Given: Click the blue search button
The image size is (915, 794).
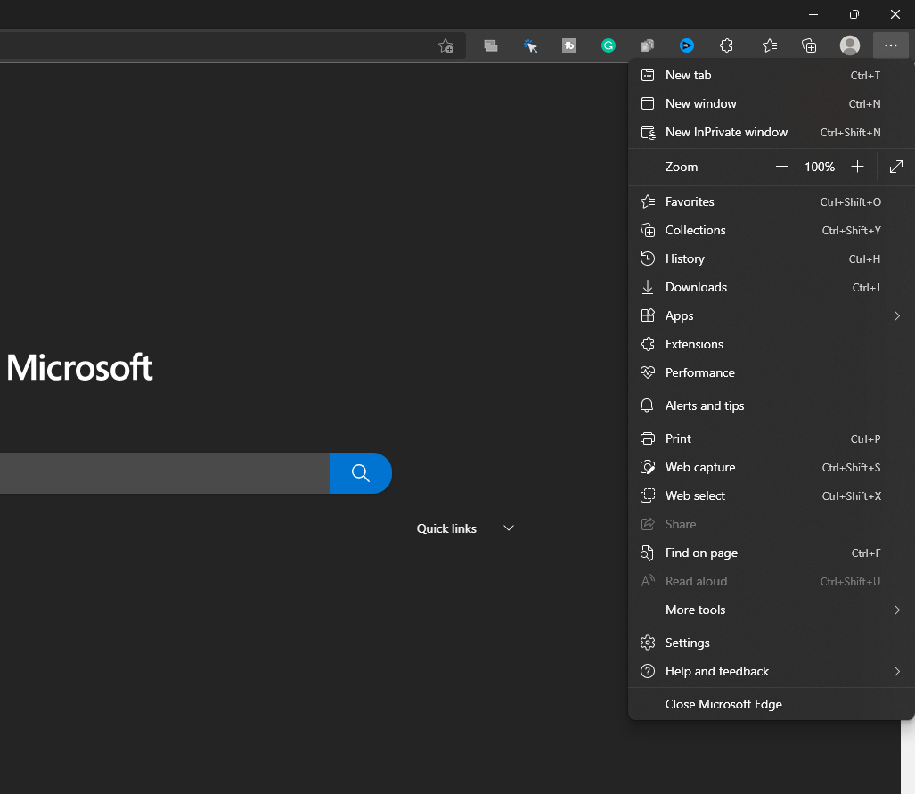Looking at the screenshot, I should pyautogui.click(x=361, y=473).
